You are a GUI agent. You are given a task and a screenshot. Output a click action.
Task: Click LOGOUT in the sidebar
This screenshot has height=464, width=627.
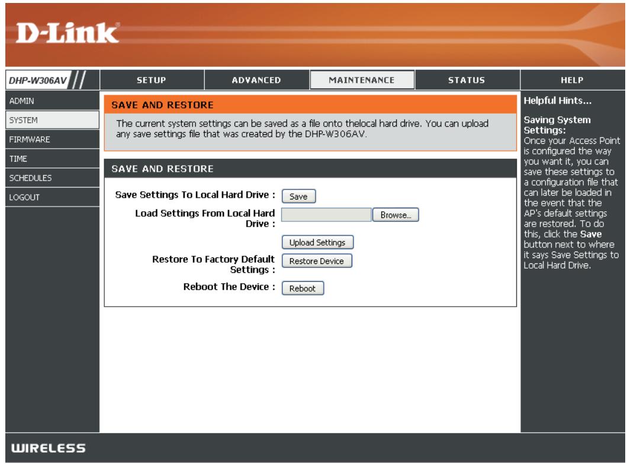[52, 197]
